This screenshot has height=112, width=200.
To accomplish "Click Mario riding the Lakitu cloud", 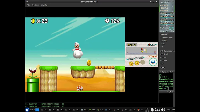I will [77, 50].
